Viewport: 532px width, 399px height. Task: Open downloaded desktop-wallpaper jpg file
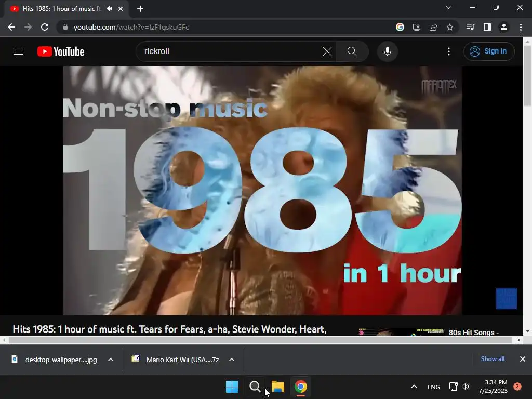coord(54,360)
